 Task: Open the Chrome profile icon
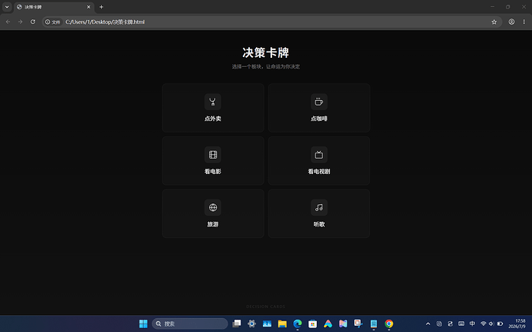(x=511, y=22)
